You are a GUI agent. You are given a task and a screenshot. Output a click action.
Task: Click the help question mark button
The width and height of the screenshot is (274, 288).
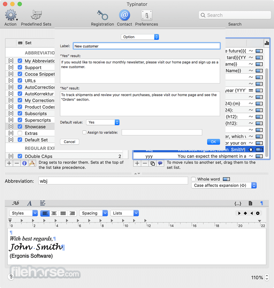11,276
